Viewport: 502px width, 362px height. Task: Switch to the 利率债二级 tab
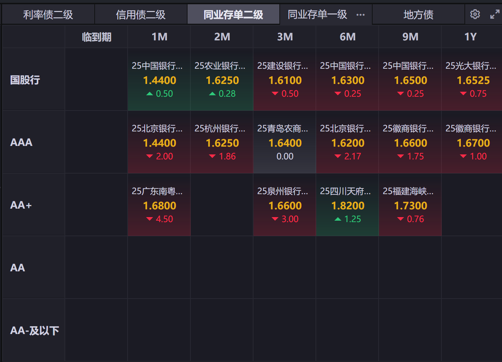(x=48, y=15)
